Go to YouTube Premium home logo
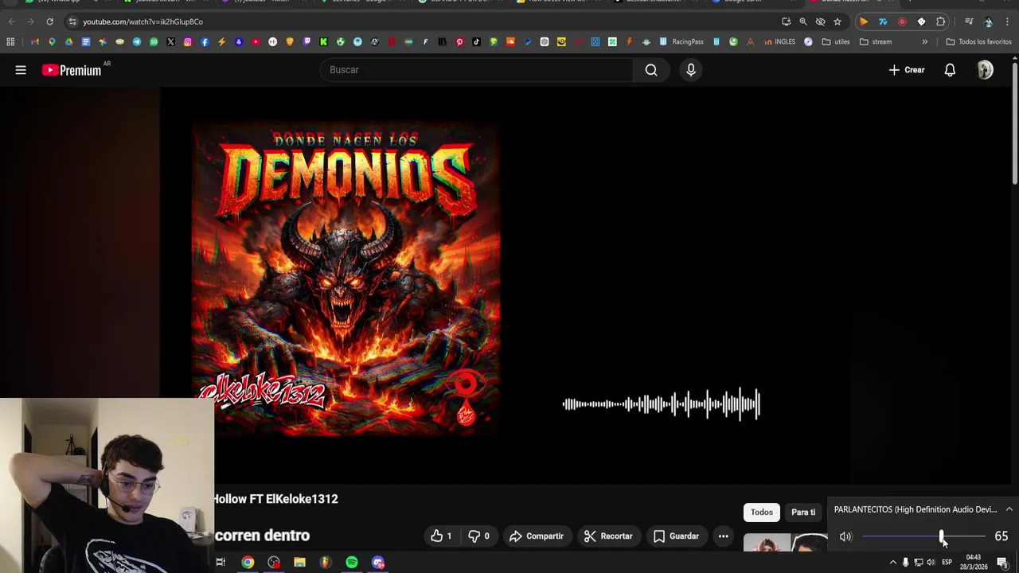This screenshot has height=573, width=1019. 72,70
